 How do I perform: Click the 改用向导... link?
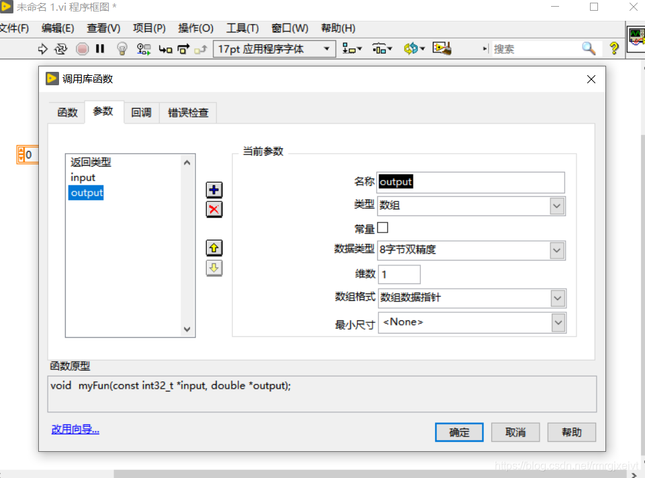(75, 430)
